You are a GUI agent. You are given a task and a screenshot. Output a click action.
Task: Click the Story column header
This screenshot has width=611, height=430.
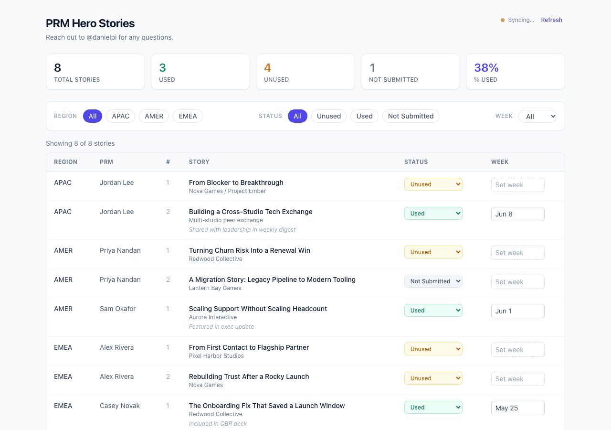coord(199,162)
